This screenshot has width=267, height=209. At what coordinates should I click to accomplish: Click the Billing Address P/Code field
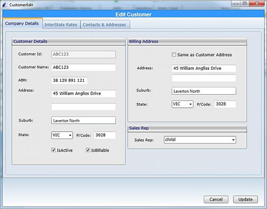tap(225, 104)
